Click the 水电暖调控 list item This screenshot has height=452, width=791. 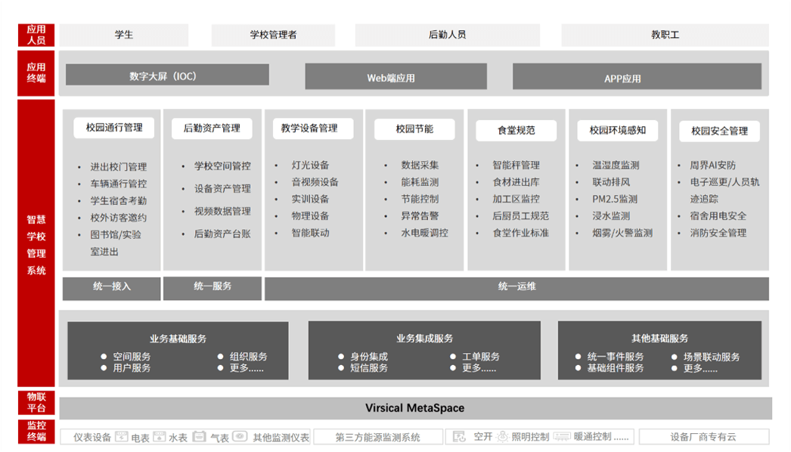tap(424, 233)
